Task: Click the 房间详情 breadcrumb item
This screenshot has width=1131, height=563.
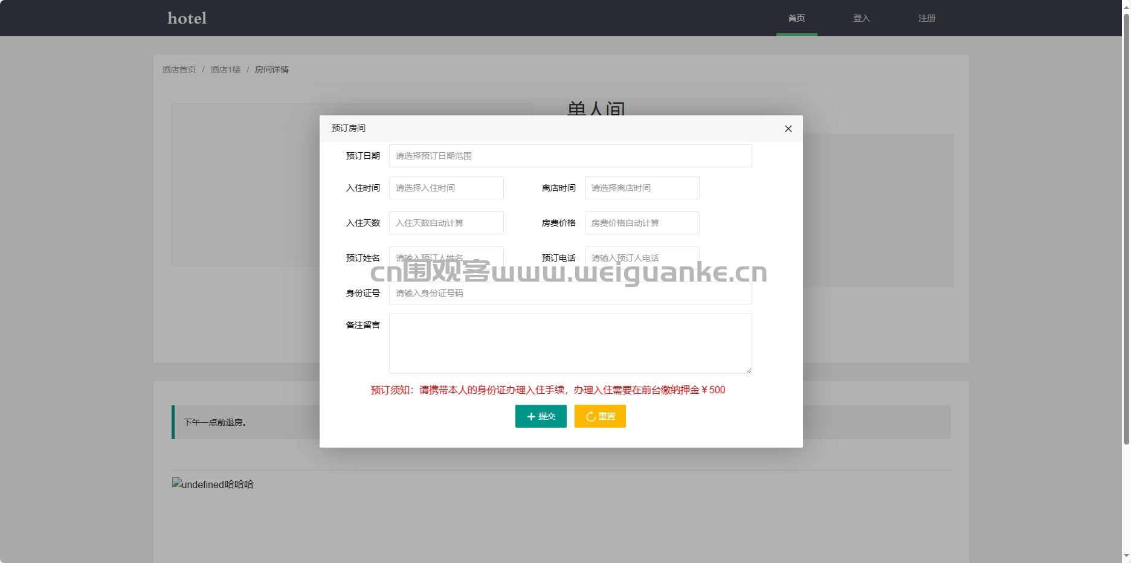Action: [272, 69]
